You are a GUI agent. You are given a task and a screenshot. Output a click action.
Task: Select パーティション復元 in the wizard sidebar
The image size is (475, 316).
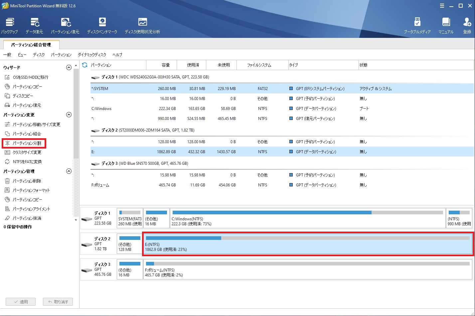(x=23, y=105)
